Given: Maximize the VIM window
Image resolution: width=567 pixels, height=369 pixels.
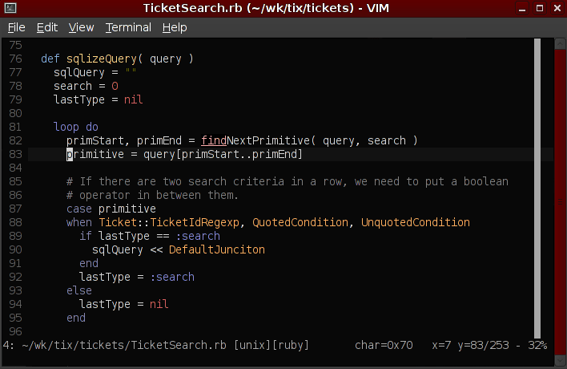Looking at the screenshot, I should 540,8.
